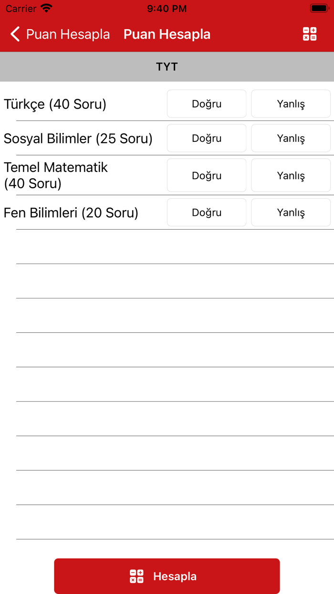The image size is (334, 594).
Task: Tap Yanlış field for Sosyal Bilimler
Action: (x=291, y=138)
